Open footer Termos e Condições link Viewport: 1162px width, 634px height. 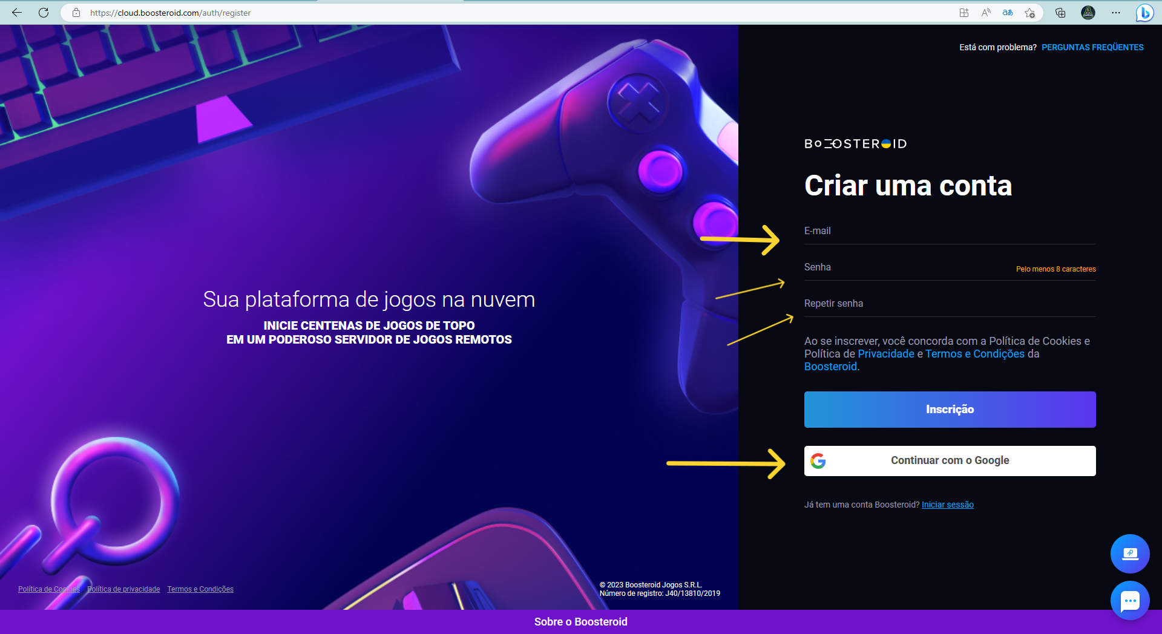(x=200, y=589)
